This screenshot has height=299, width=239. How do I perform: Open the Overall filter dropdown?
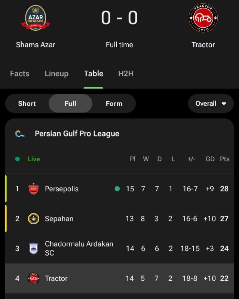206,104
